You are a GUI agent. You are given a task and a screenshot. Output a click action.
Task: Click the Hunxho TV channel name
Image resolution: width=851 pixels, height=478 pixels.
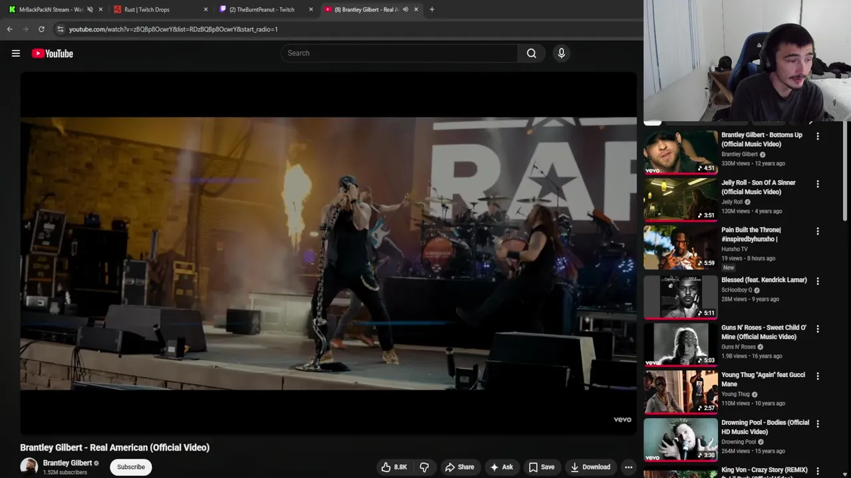[x=735, y=249]
